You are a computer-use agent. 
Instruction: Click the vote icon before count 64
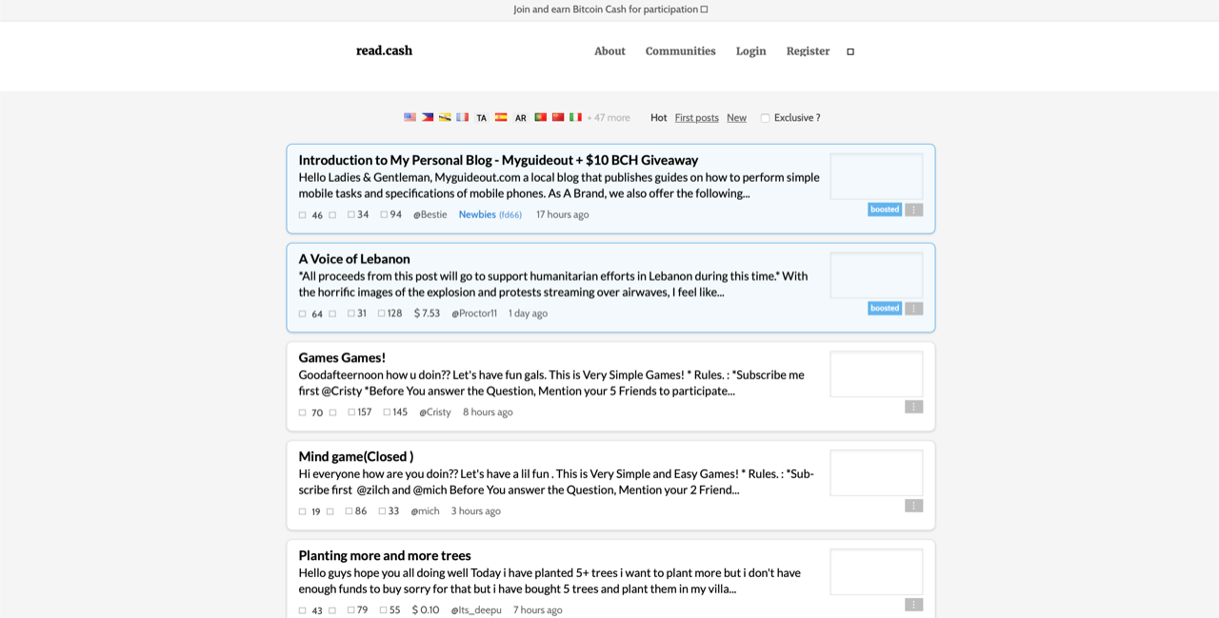click(303, 314)
